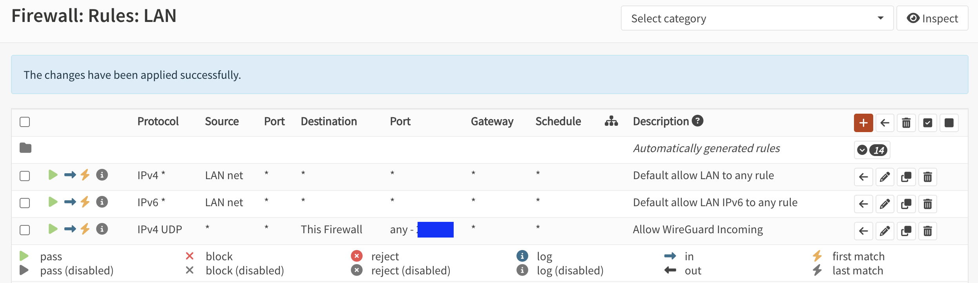Click the Inspect button
The image size is (978, 283).
[x=932, y=18]
